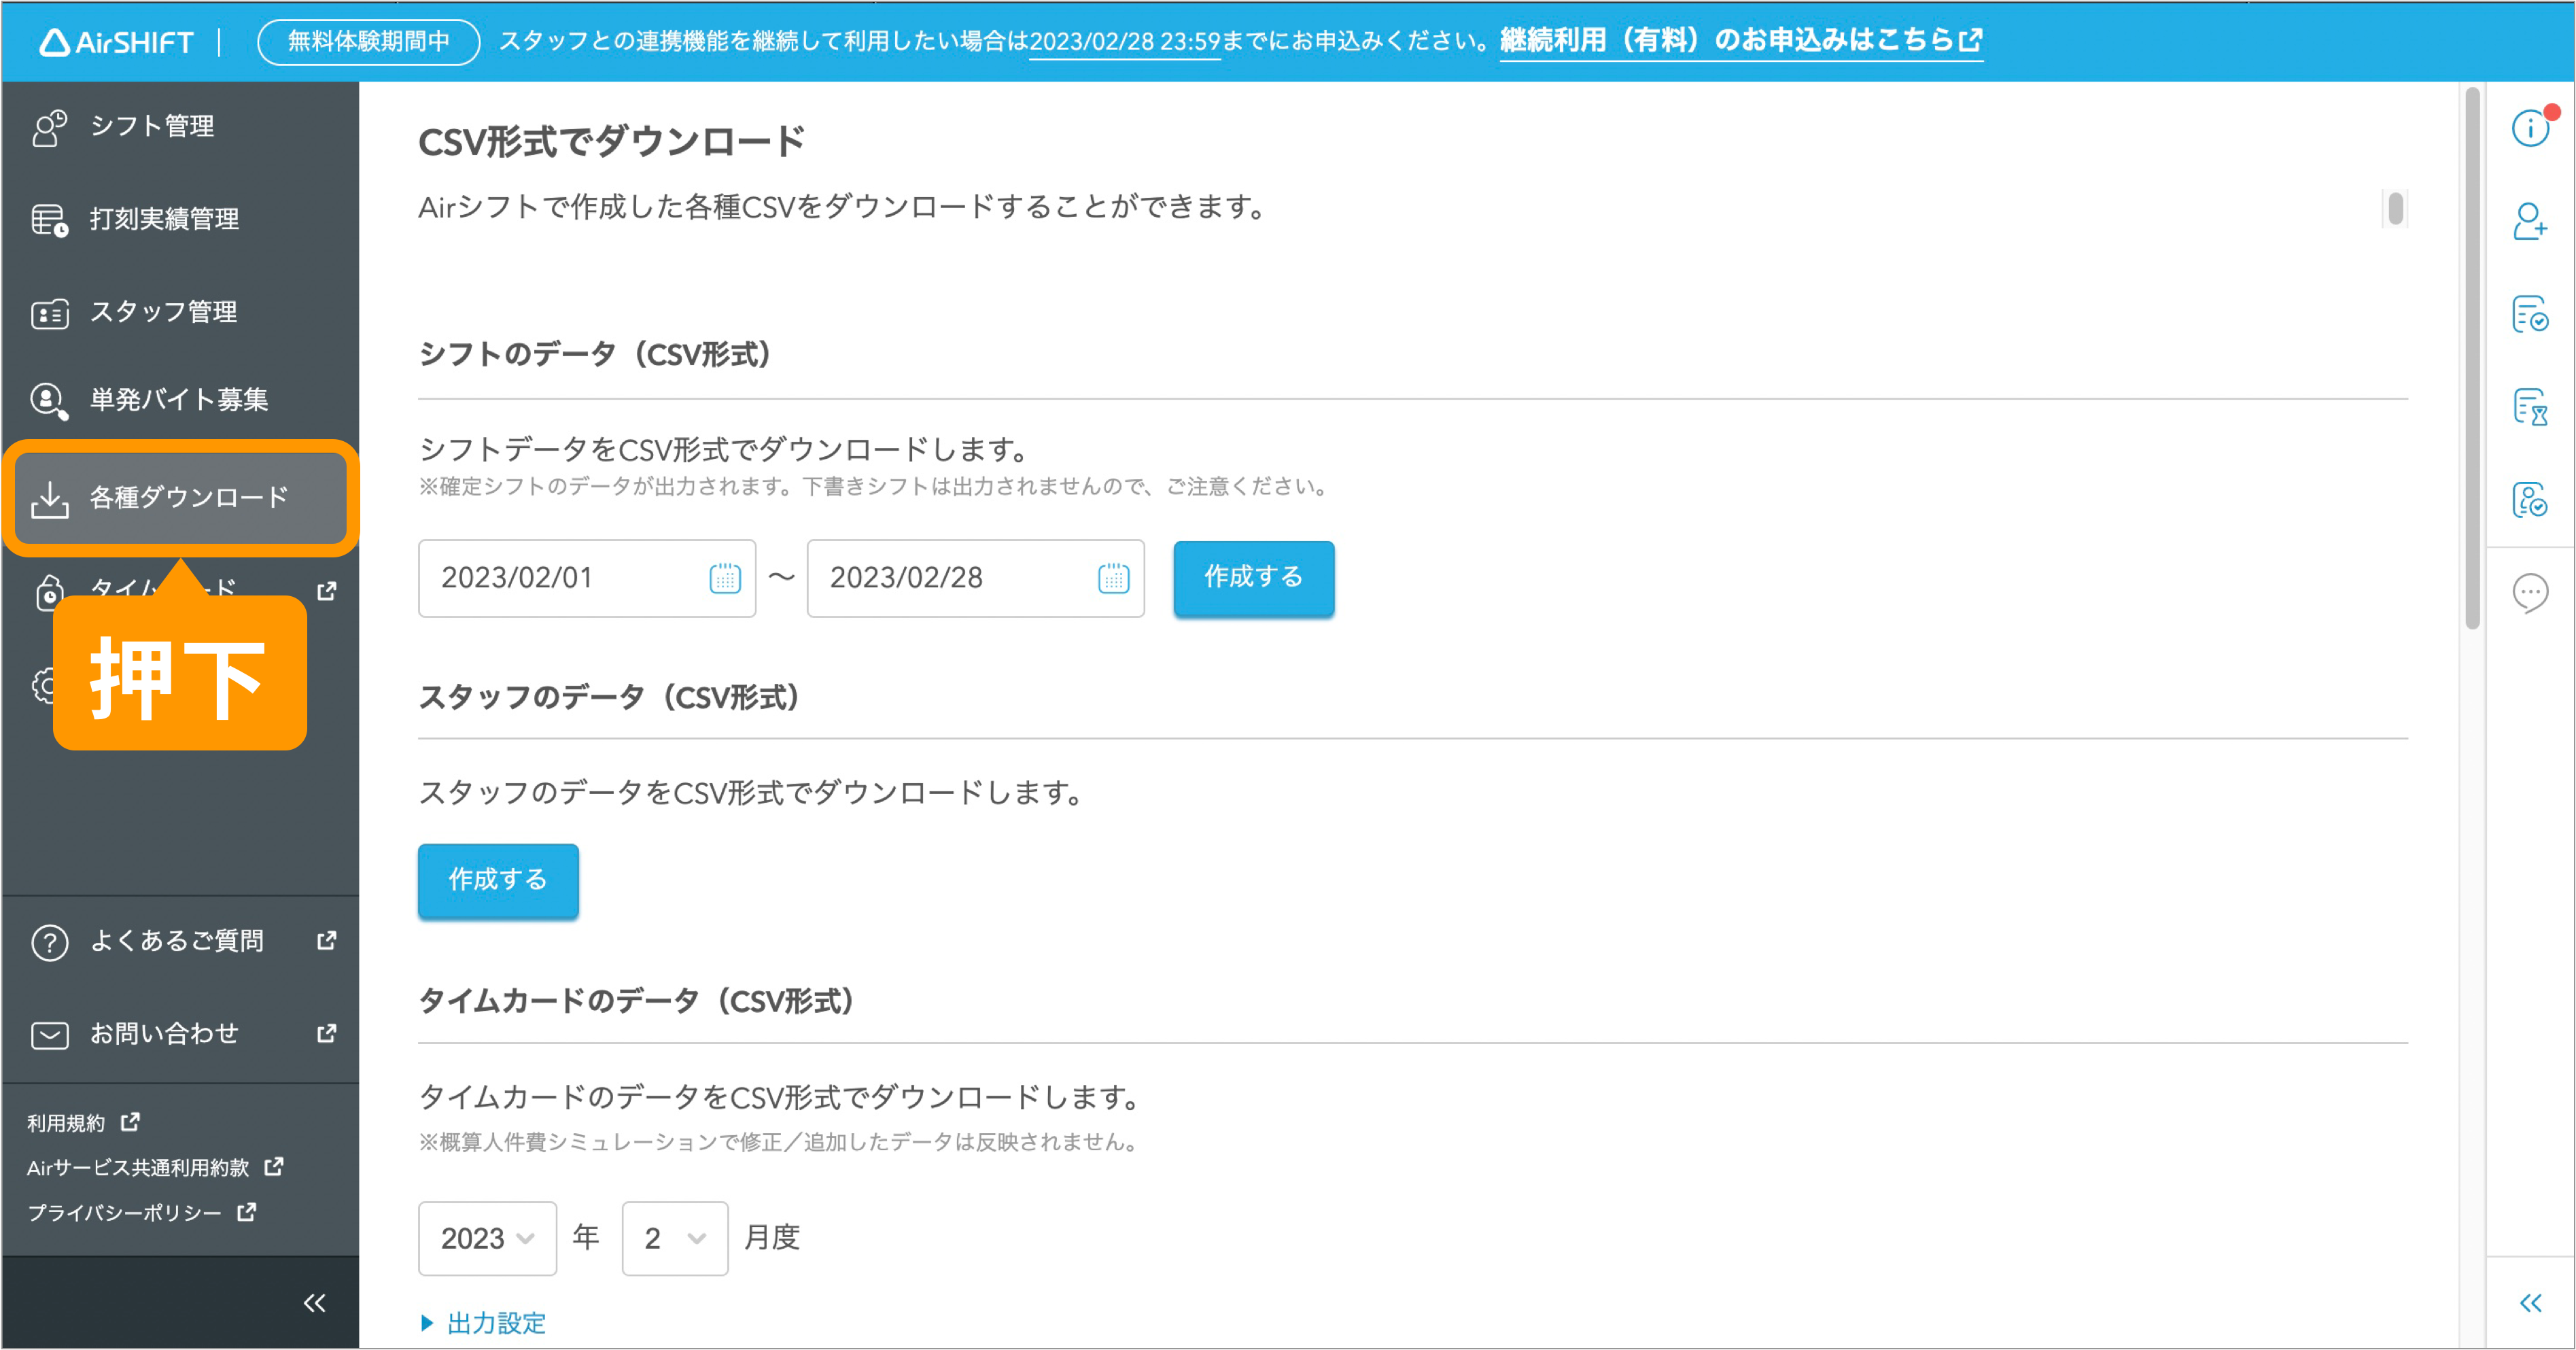Click the staff document check icon in right panel

(x=2530, y=500)
